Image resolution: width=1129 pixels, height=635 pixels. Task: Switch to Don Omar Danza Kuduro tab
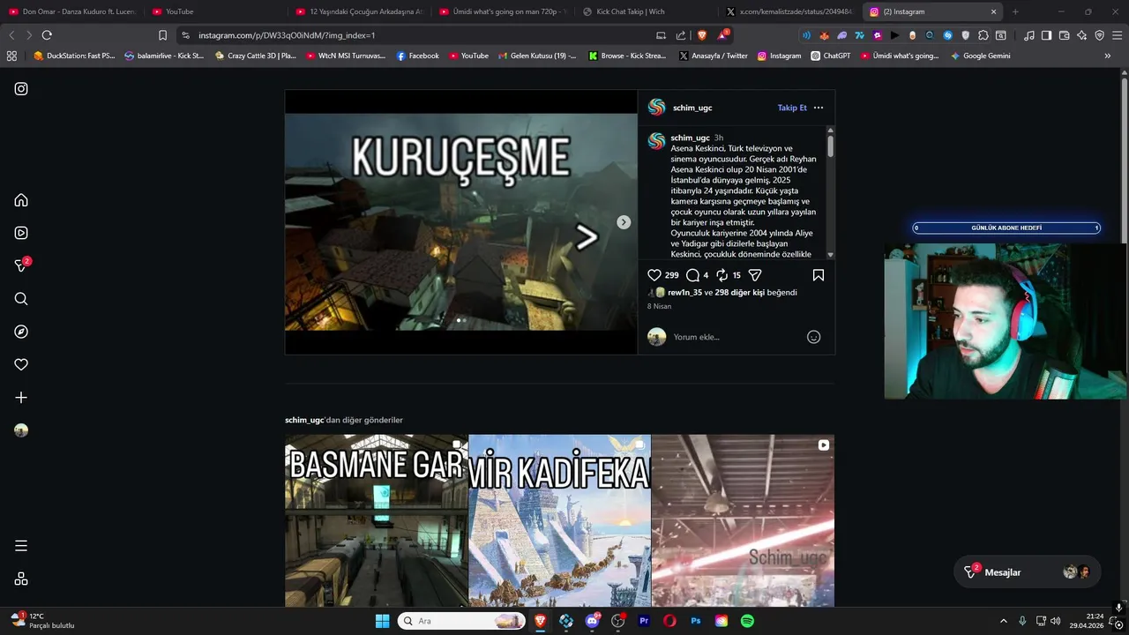pyautogui.click(x=72, y=11)
